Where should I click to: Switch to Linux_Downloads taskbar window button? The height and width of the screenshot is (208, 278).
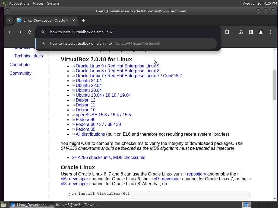point(32,205)
